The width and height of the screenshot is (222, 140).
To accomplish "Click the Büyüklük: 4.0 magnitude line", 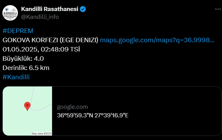I will (23, 59).
